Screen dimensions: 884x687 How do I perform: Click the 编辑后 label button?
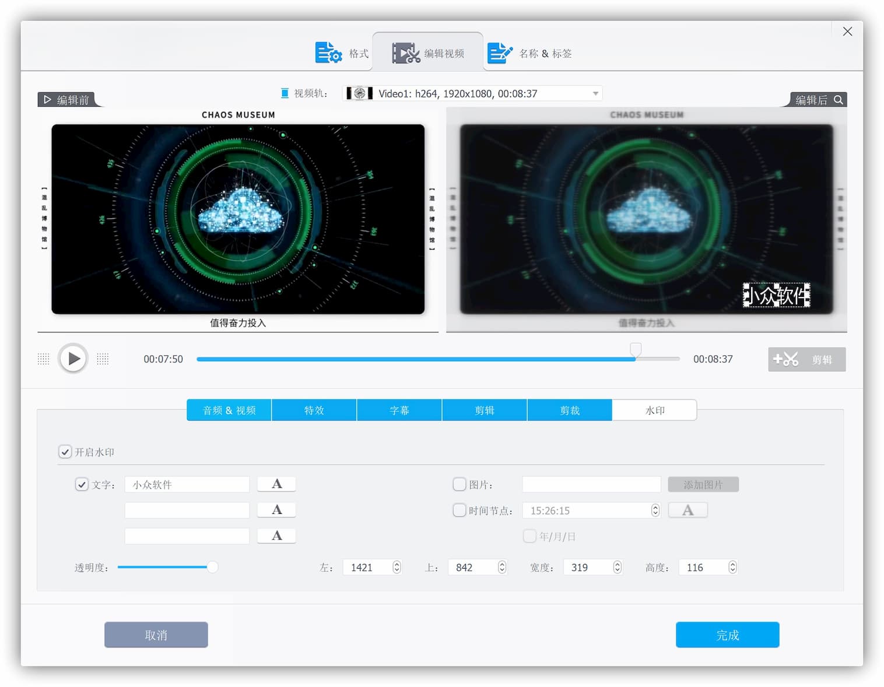(818, 100)
